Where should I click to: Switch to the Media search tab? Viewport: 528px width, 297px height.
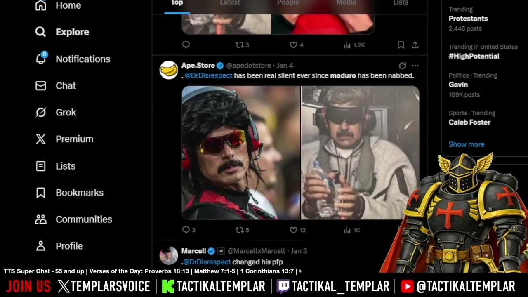coord(346,3)
